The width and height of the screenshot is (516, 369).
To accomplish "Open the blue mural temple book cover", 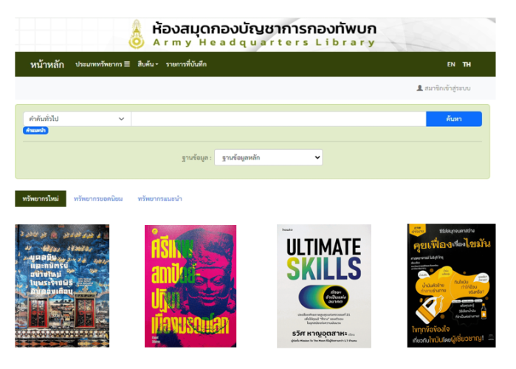I will (x=62, y=286).
